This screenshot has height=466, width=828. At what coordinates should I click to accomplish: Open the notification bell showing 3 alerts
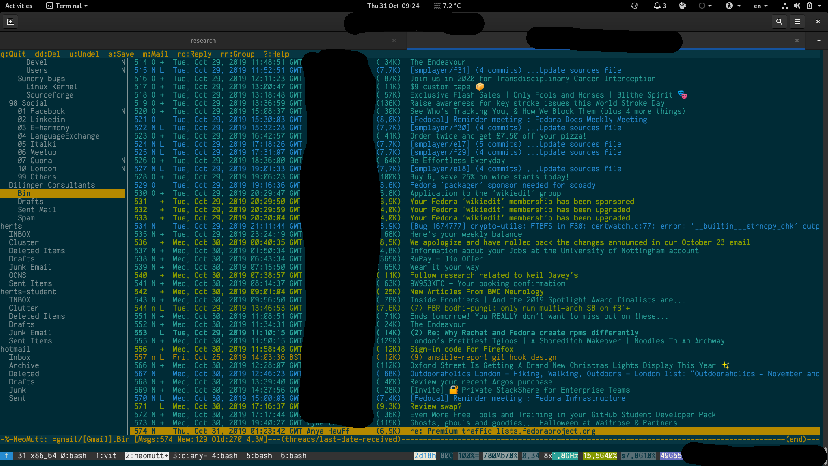(659, 6)
